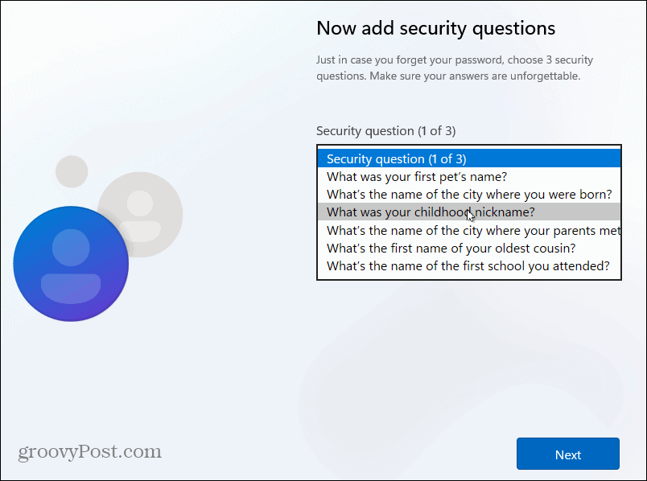Click the 'Security question (1 of 3)' label above the list

point(385,130)
